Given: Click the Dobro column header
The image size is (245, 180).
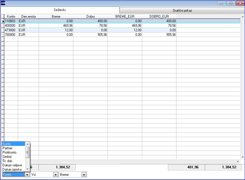Looking at the screenshot, I should (x=90, y=16).
